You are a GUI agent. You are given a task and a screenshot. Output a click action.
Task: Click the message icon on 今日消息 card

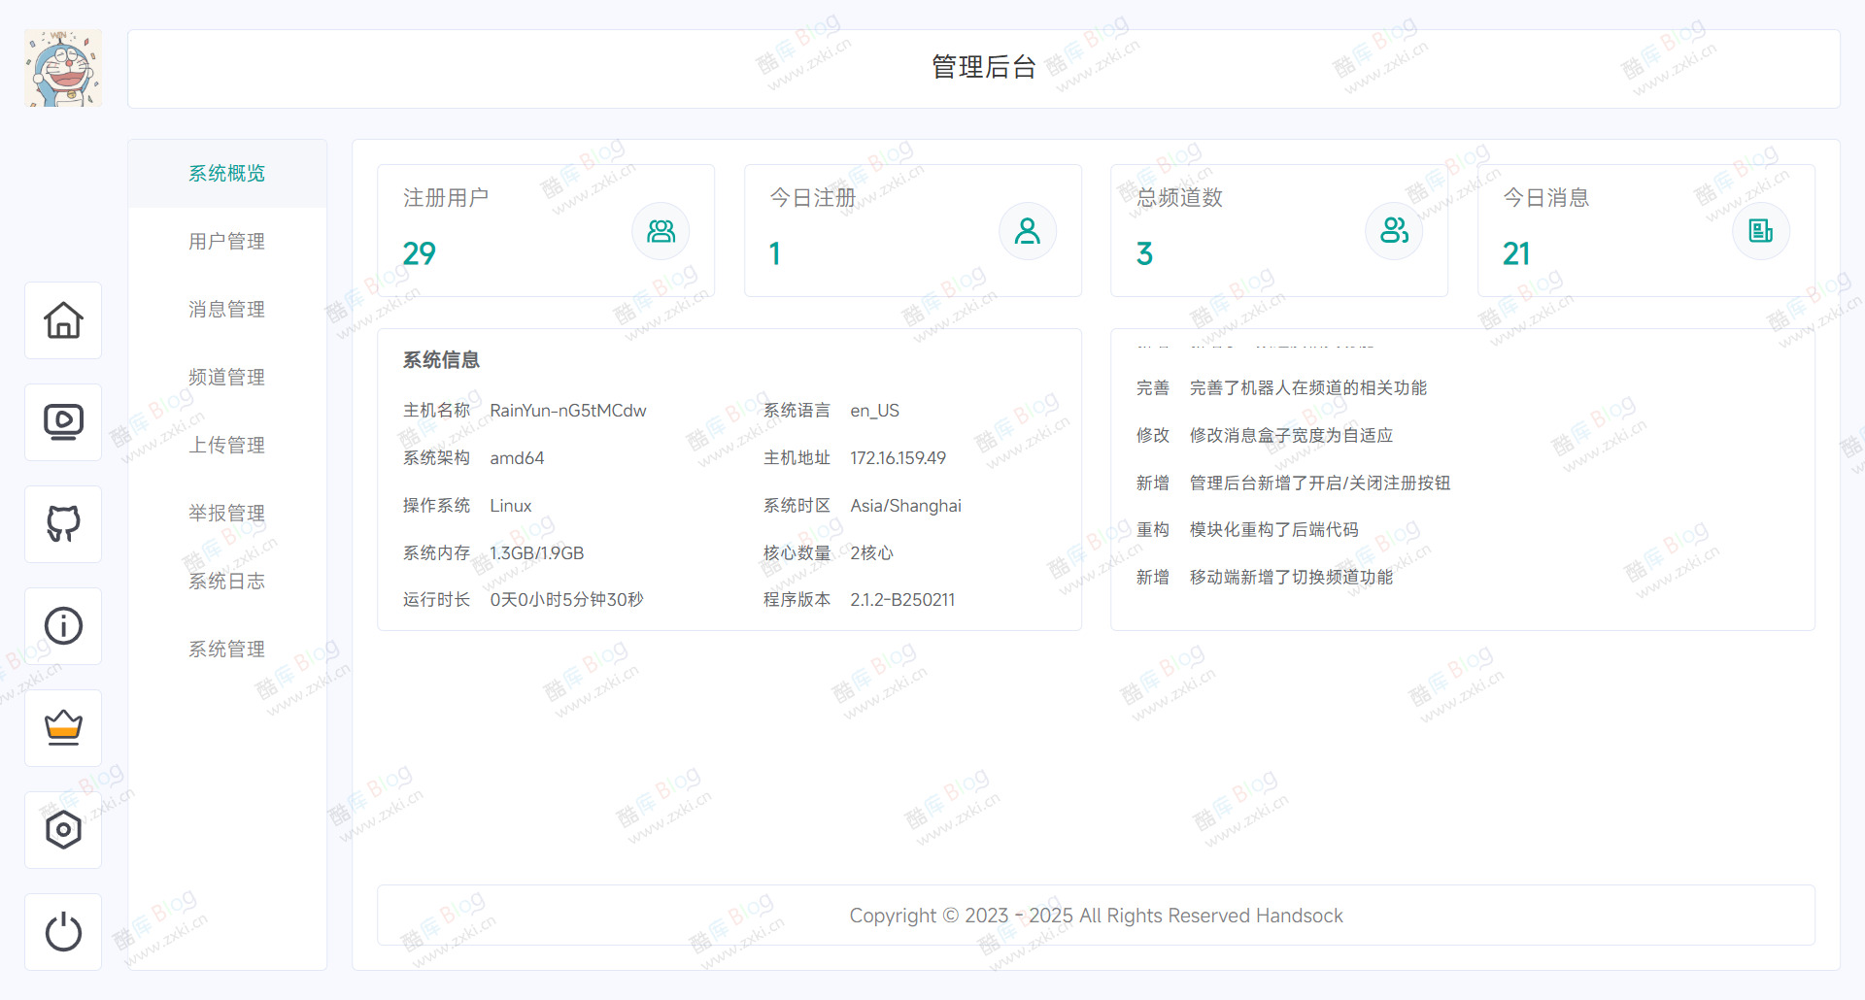1761,231
